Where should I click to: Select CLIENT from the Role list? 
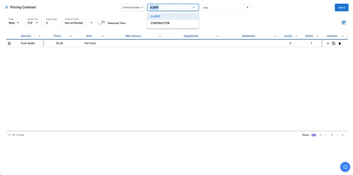pos(173,16)
